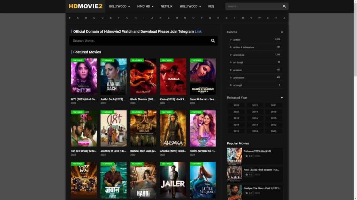
Task: Click the search magnifier icon in top bar
Action: (284, 6)
